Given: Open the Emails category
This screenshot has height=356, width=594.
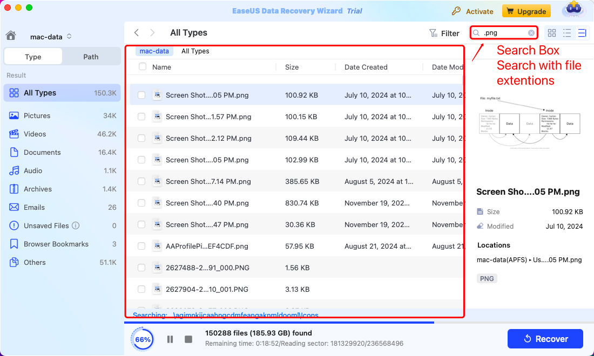Looking at the screenshot, I should pos(62,207).
